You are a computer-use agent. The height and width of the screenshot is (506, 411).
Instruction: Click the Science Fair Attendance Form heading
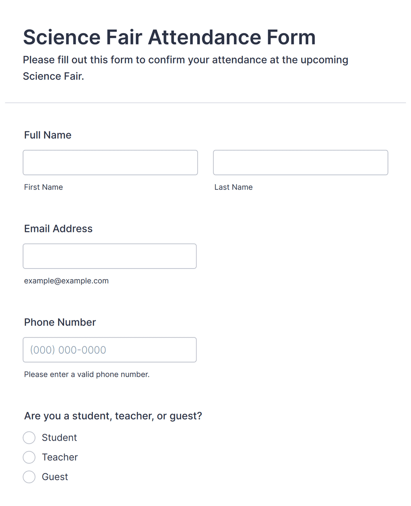coord(169,37)
